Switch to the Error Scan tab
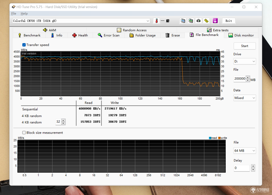The height and width of the screenshot is (195, 272). [x=109, y=35]
